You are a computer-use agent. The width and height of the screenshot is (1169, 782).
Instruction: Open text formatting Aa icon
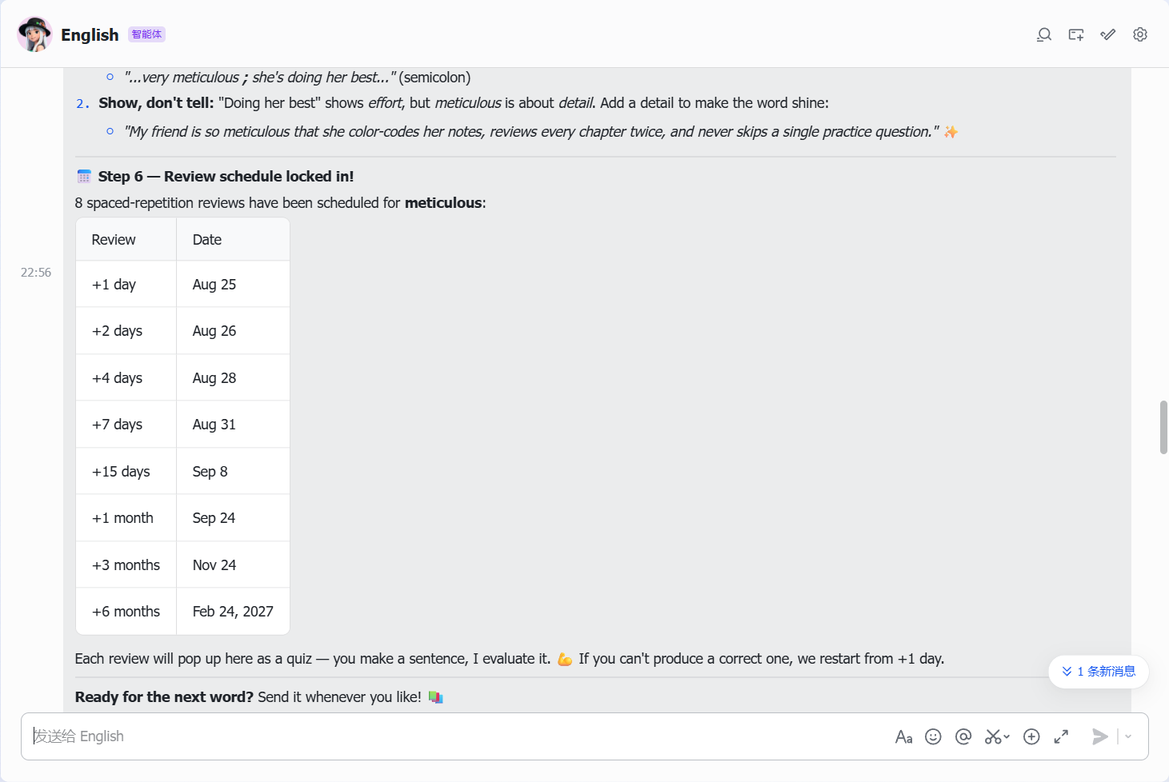coord(903,736)
